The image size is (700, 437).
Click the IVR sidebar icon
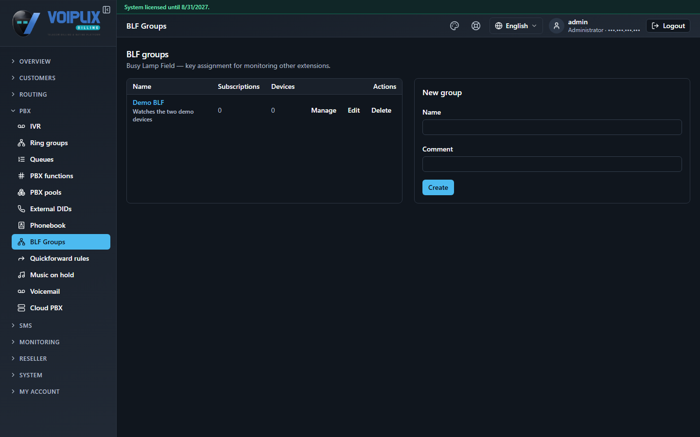[21, 126]
